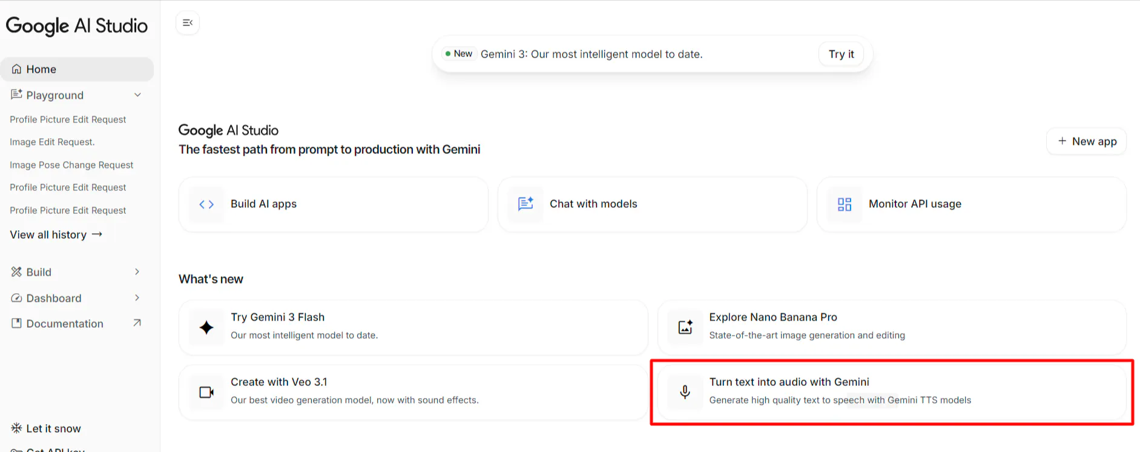Collapse the sidebar with the toggle icon

pyautogui.click(x=188, y=23)
